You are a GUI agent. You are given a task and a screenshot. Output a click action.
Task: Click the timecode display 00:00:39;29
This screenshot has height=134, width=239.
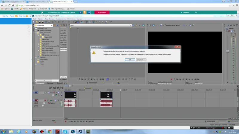[x=56, y=88]
